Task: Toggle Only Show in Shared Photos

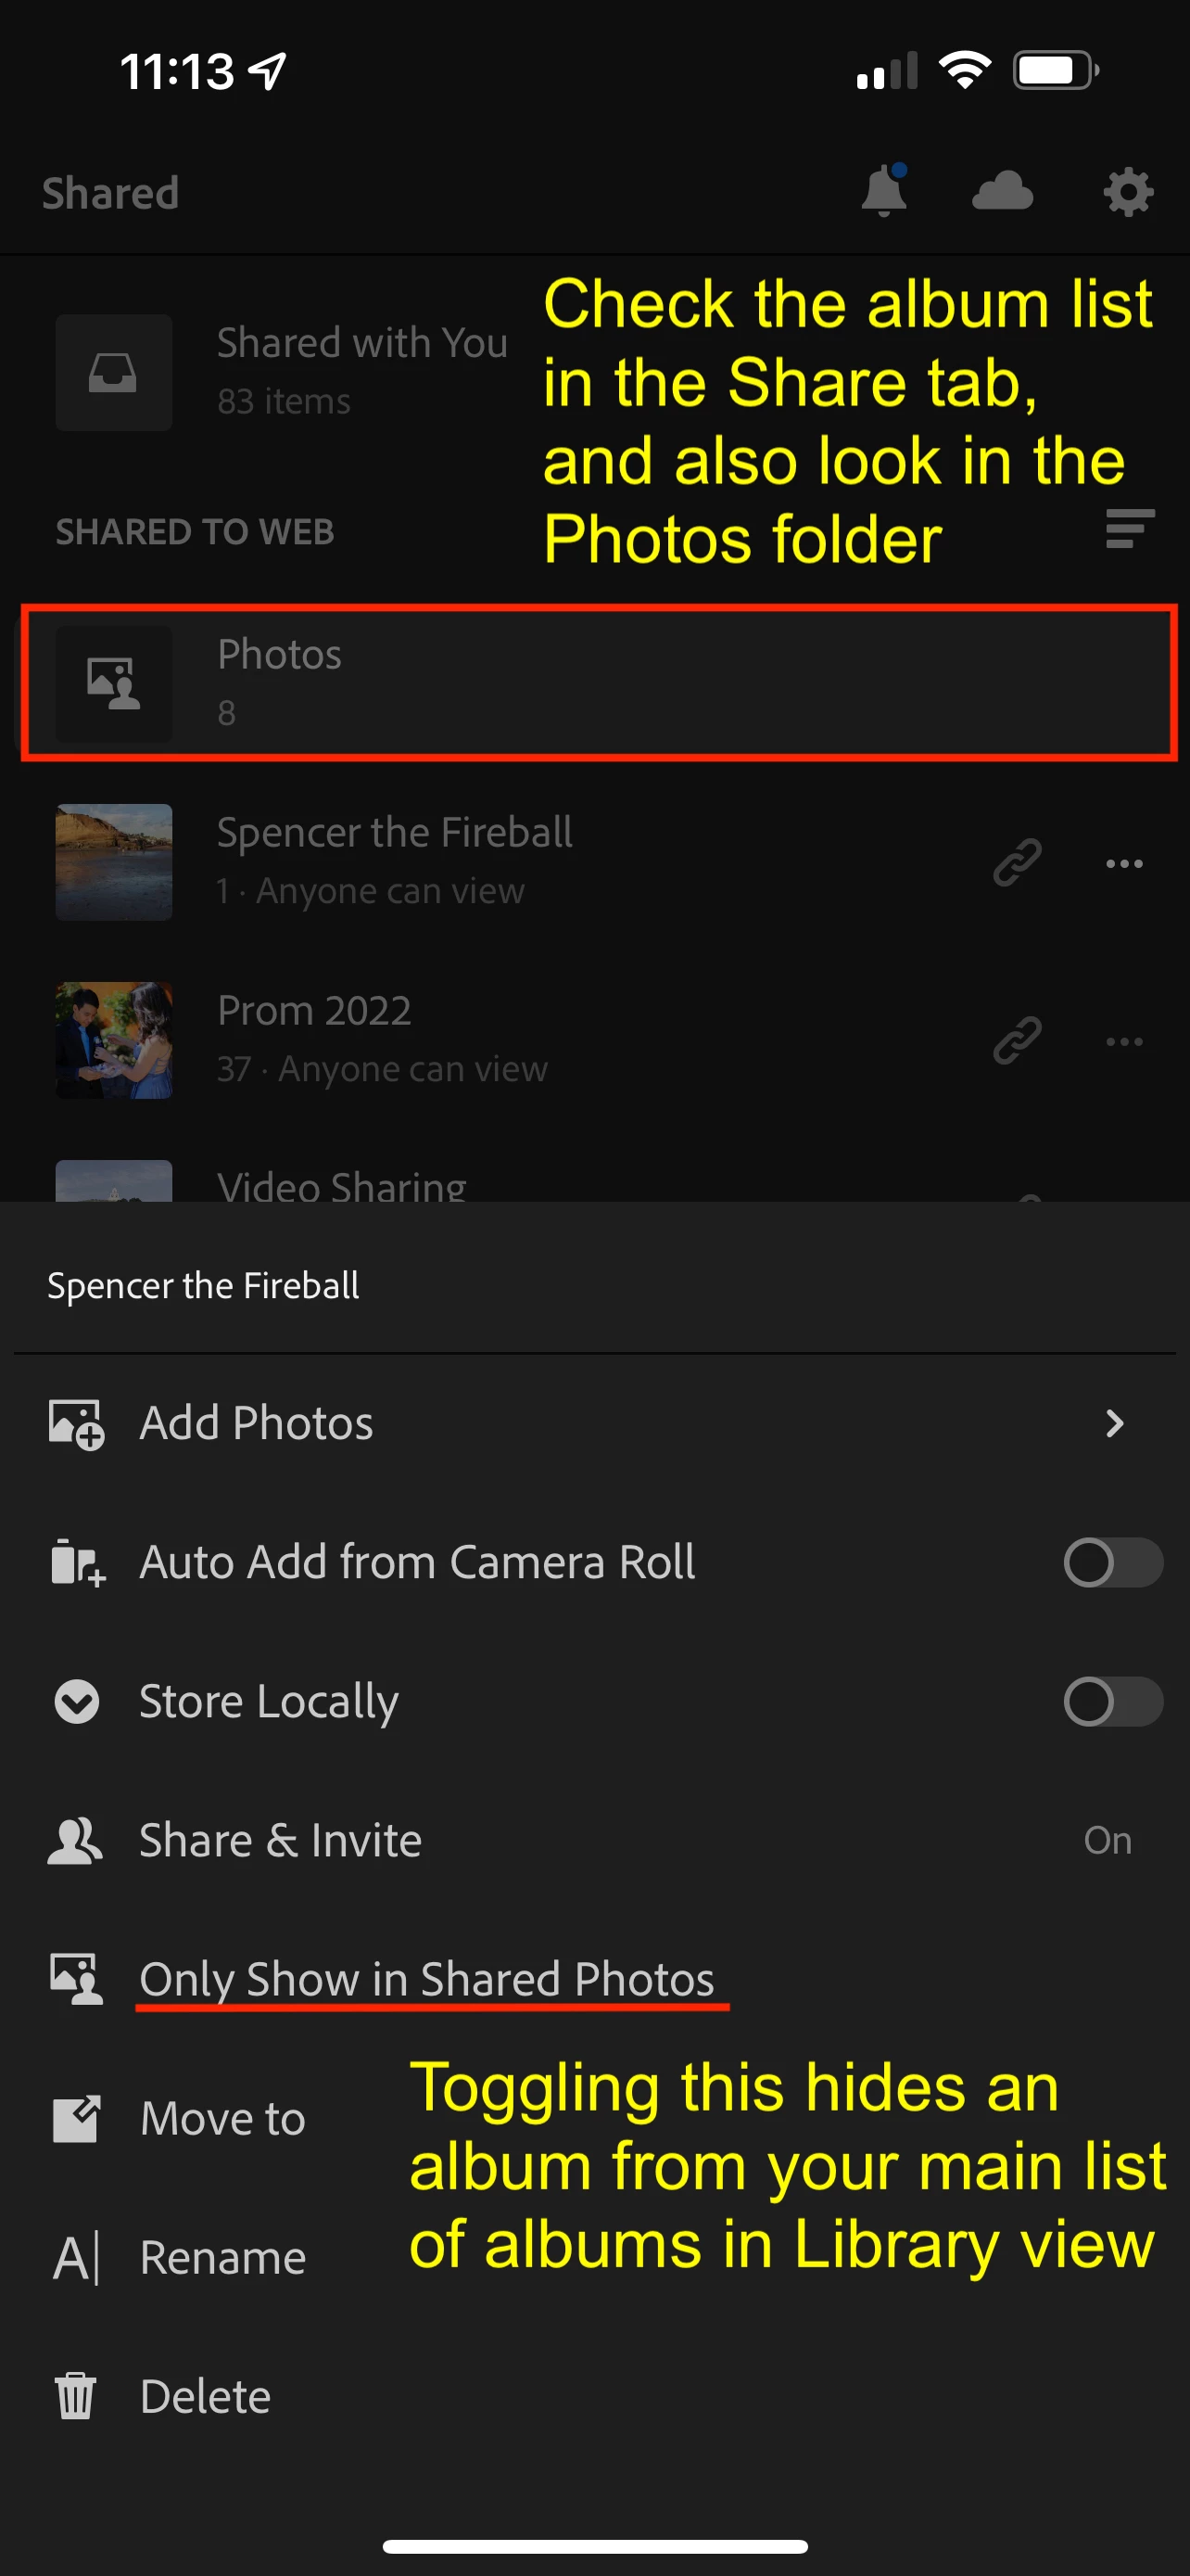Action: (426, 1979)
